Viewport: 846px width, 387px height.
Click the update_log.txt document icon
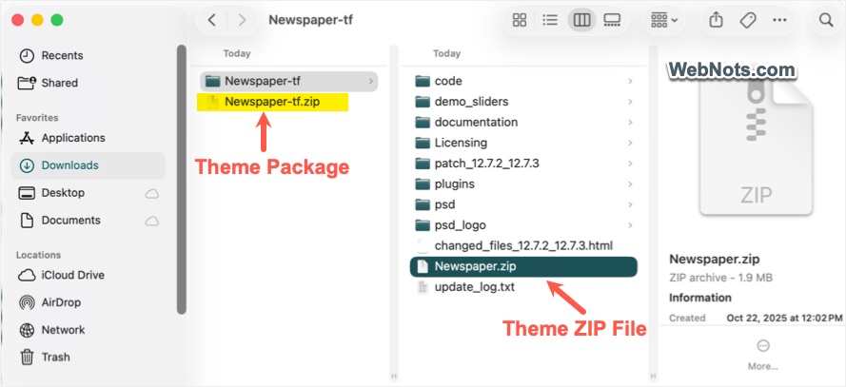423,287
